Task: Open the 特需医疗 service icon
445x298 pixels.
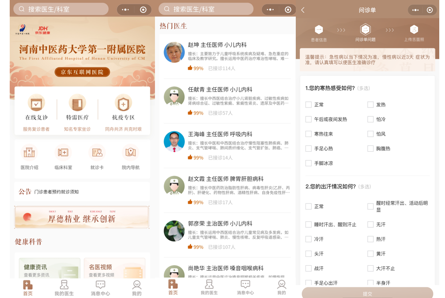Action: coord(77,103)
